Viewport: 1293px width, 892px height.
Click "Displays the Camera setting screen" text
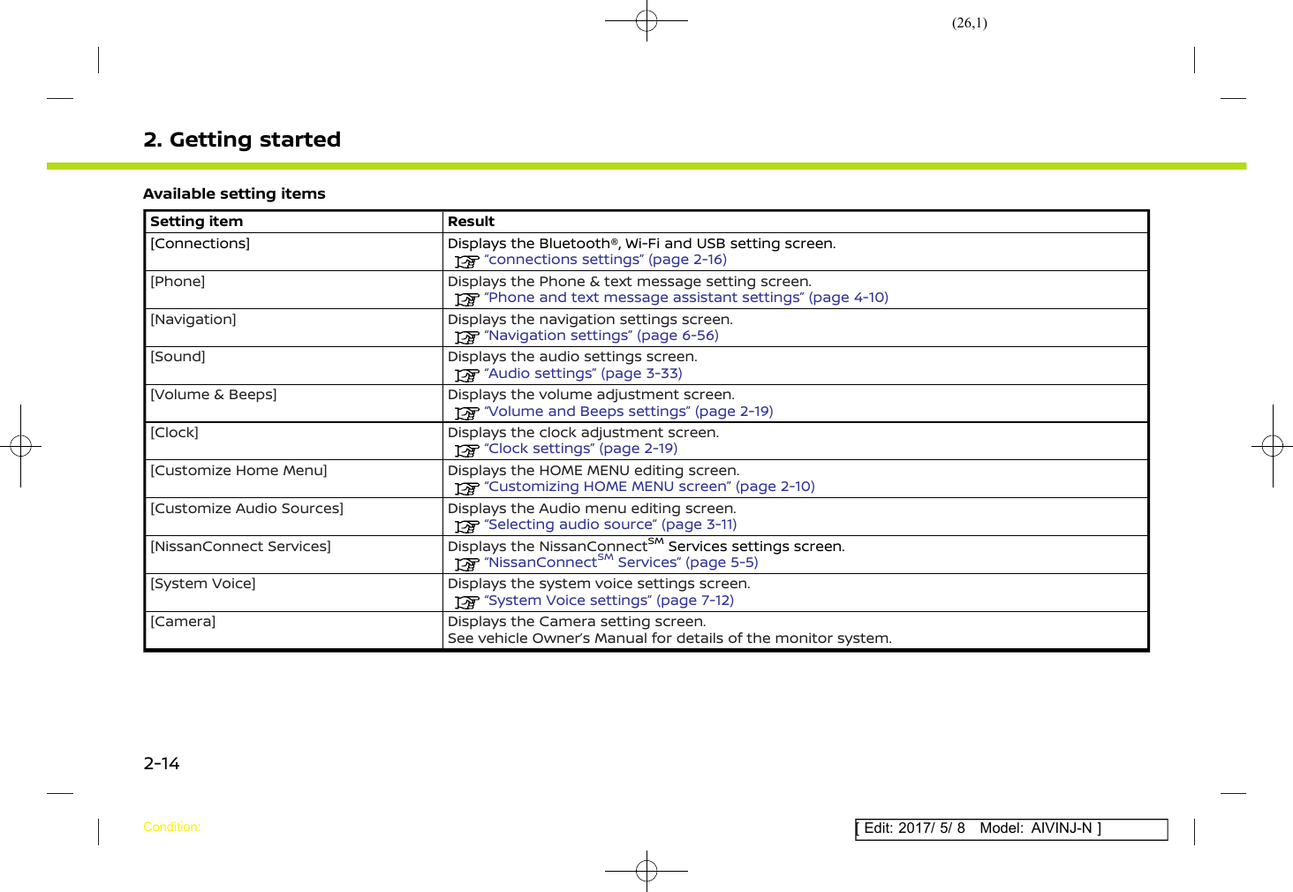click(x=577, y=622)
